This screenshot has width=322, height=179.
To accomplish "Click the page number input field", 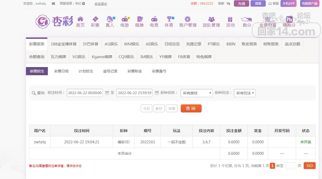I will click(291, 166).
